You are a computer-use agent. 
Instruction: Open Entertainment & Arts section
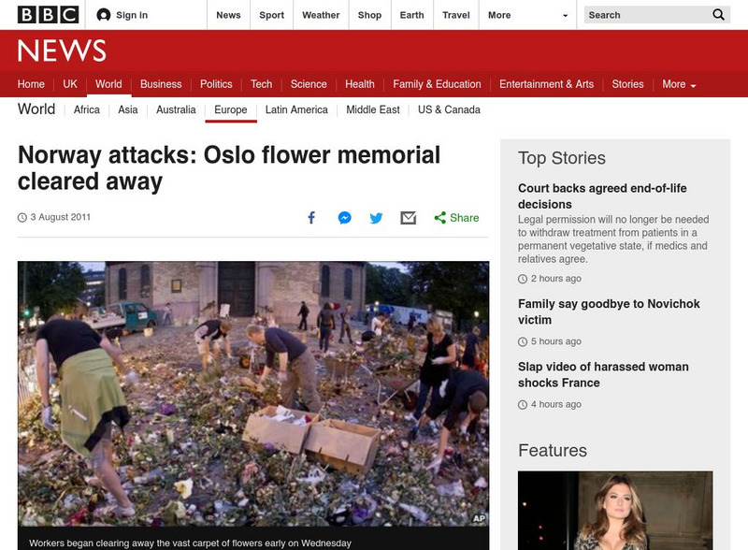pos(547,84)
